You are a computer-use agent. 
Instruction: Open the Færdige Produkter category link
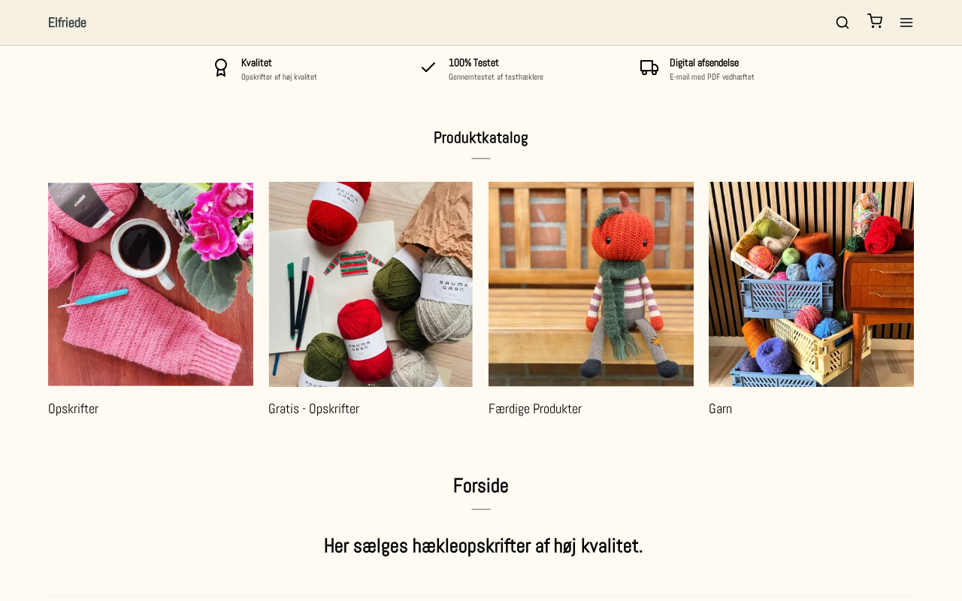point(535,409)
